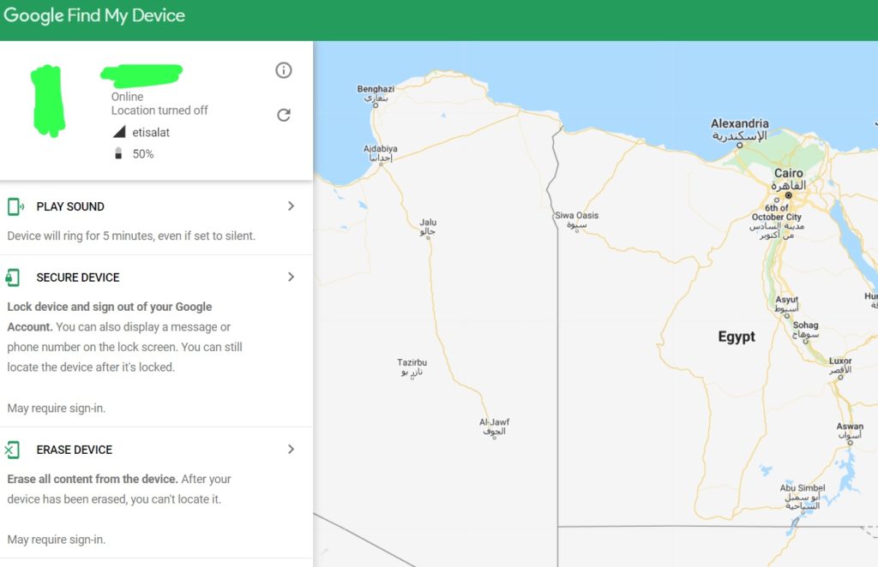Click the etisalat signal strength icon
878x567 pixels.
point(119,133)
